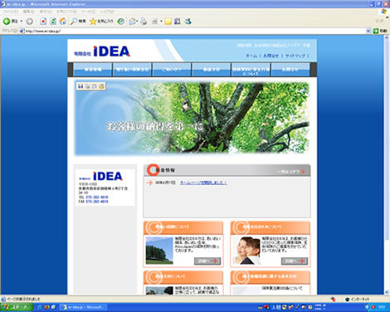Click the サイトマップ link in page header
This screenshot has width=390, height=312.
[x=295, y=56]
